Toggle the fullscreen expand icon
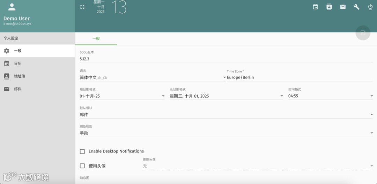 82,7
